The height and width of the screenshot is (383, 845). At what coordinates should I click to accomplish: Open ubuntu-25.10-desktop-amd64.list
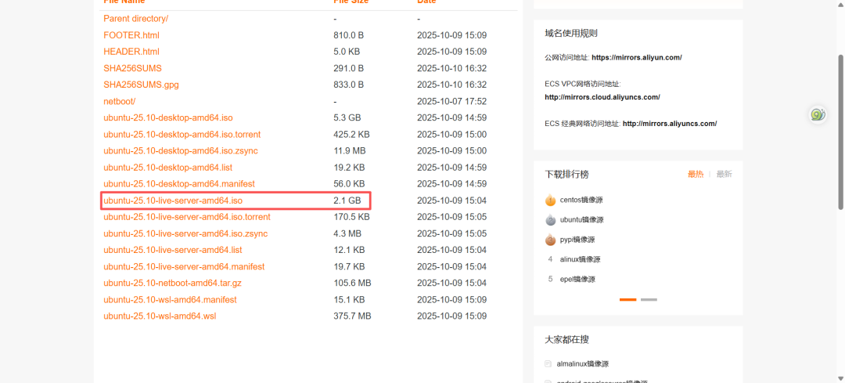tap(168, 168)
